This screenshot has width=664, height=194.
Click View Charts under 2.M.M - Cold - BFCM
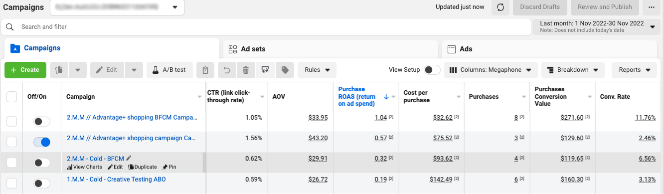pyautogui.click(x=84, y=167)
